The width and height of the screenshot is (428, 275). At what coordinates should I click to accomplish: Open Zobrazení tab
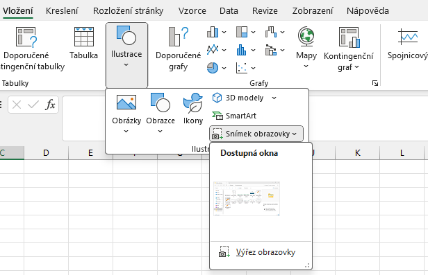click(x=313, y=11)
